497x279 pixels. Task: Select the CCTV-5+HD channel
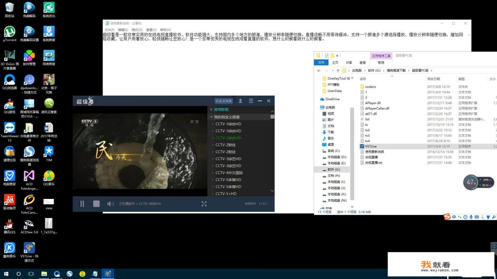point(226,194)
